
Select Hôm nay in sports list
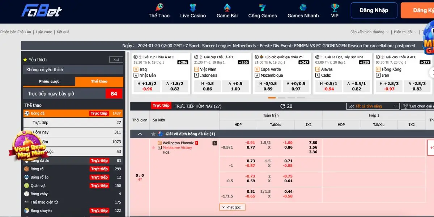pos(41,132)
